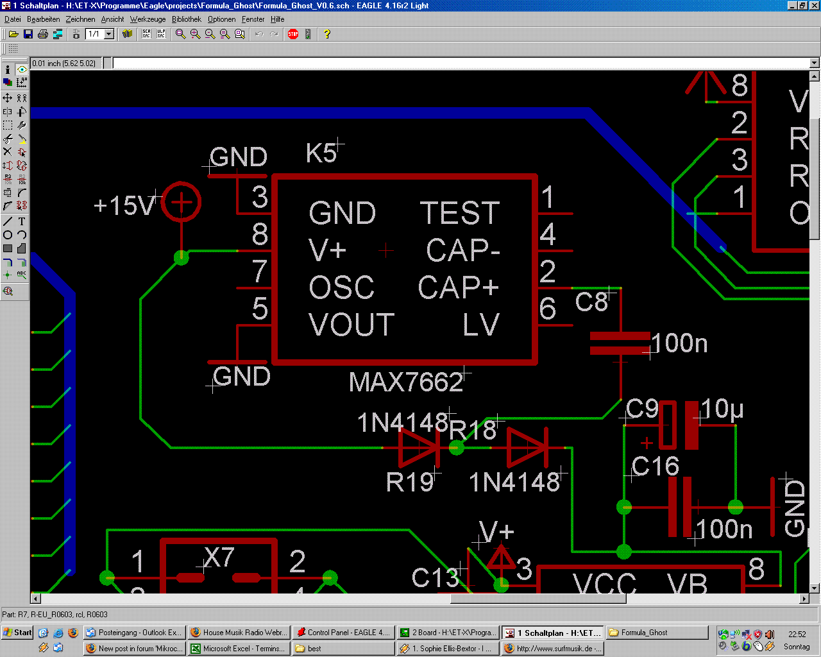Open the sheet selector 1/1 dropdown
The image size is (821, 657).
[x=109, y=34]
